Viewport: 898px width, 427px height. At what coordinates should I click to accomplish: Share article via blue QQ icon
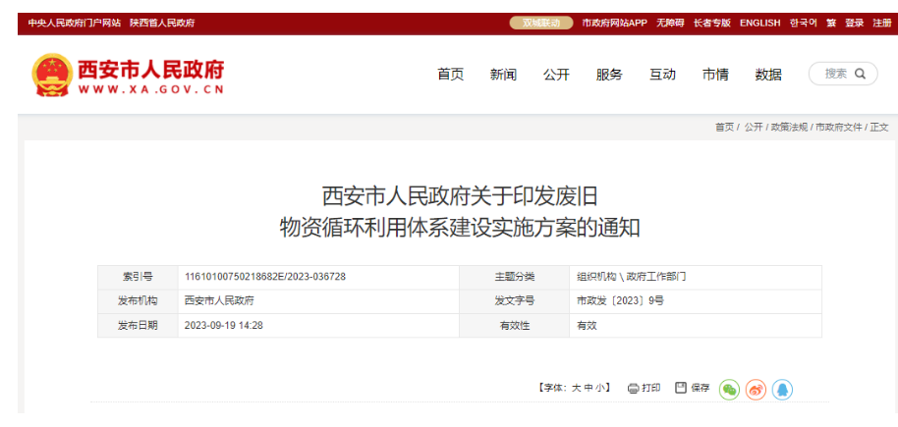click(782, 390)
